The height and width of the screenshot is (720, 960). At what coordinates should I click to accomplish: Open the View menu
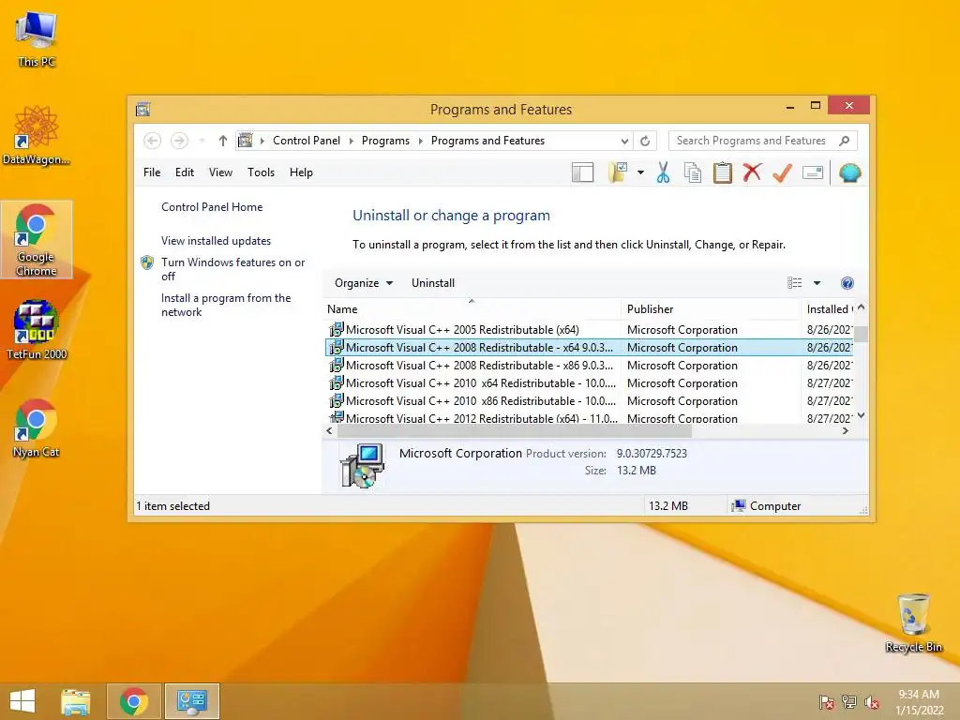pyautogui.click(x=220, y=172)
